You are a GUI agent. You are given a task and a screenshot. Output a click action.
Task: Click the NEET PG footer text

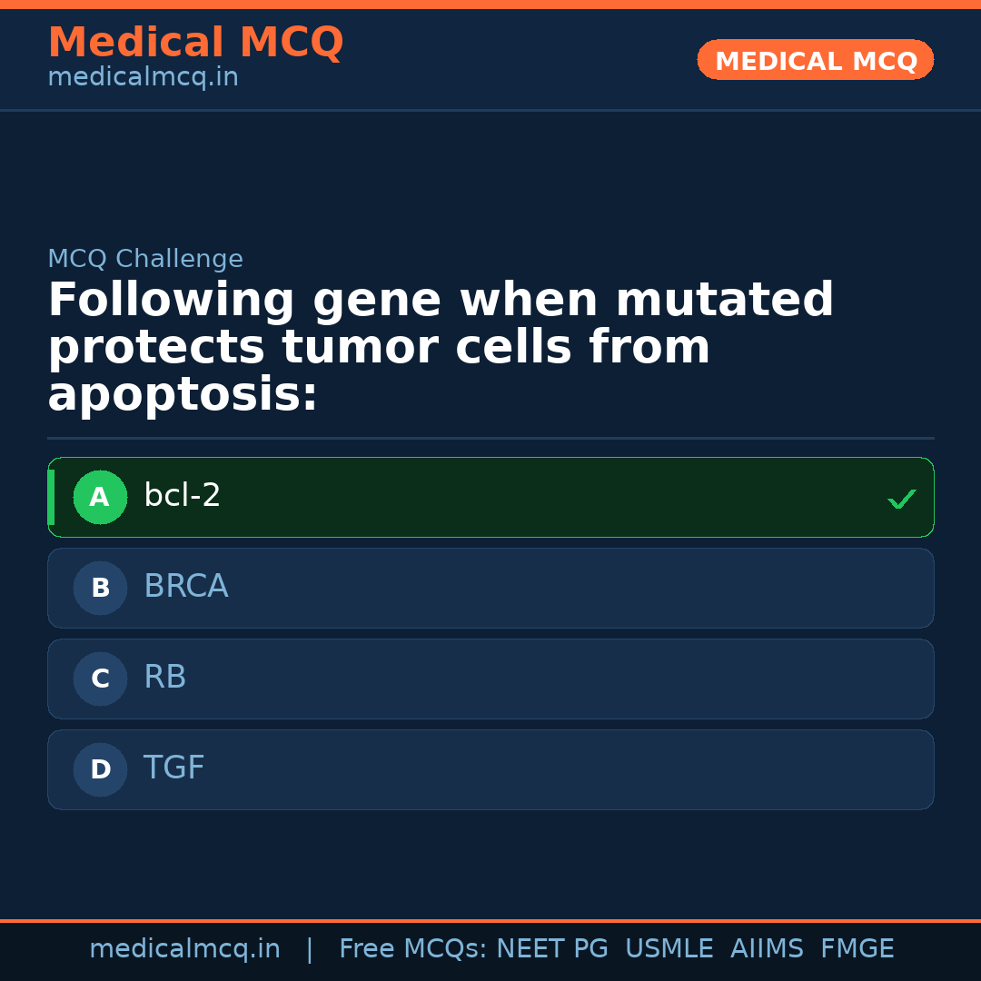[552, 949]
